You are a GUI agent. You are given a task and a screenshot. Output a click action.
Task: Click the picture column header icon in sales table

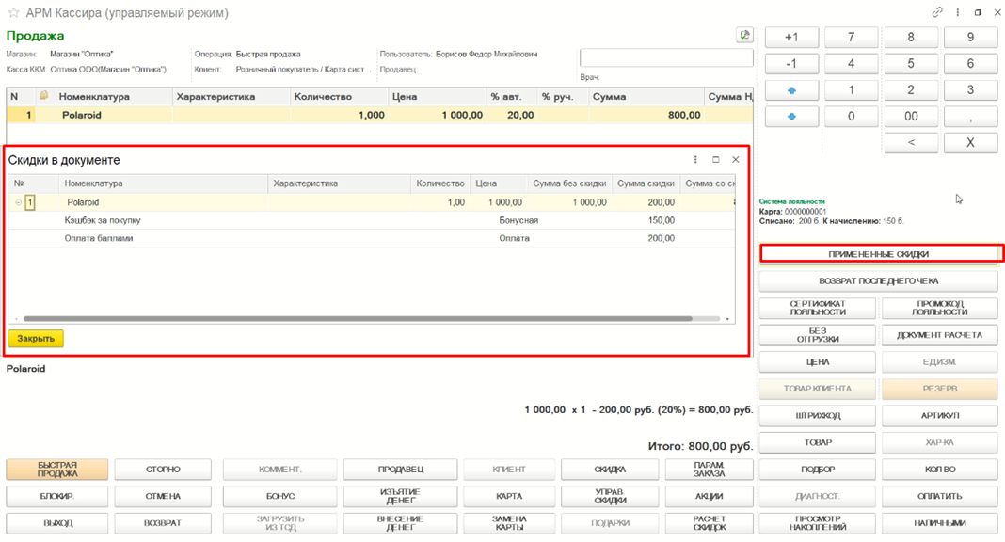pyautogui.click(x=43, y=96)
